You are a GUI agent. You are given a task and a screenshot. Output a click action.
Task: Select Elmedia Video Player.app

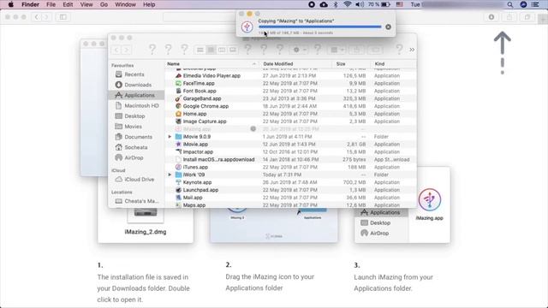click(x=290, y=76)
